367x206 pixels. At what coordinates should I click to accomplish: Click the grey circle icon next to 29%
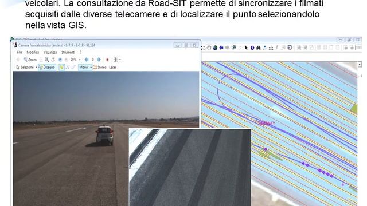point(66,60)
